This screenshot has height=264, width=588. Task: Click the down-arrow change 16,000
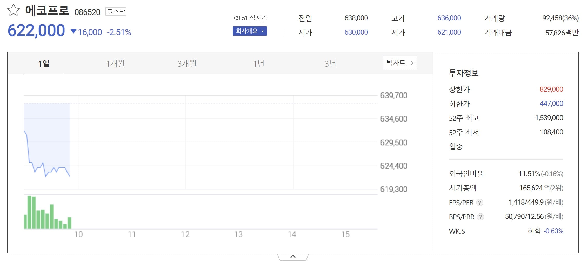pyautogui.click(x=86, y=32)
